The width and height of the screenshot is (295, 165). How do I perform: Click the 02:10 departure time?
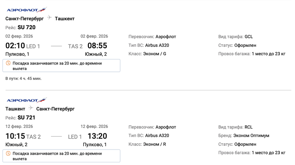pos(15,46)
